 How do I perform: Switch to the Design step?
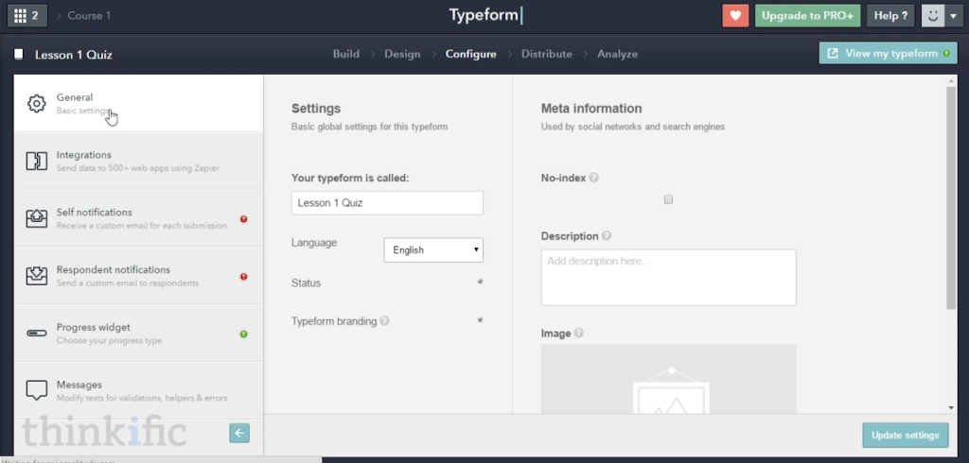pos(402,54)
